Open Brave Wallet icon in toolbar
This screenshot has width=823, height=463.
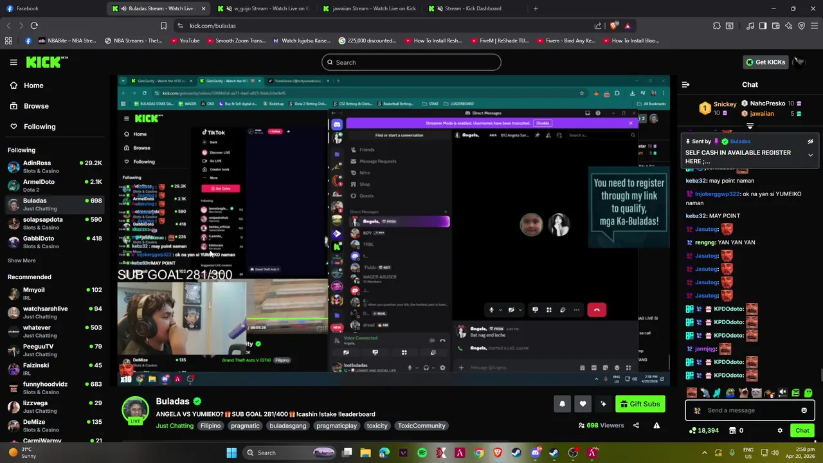pos(775,26)
